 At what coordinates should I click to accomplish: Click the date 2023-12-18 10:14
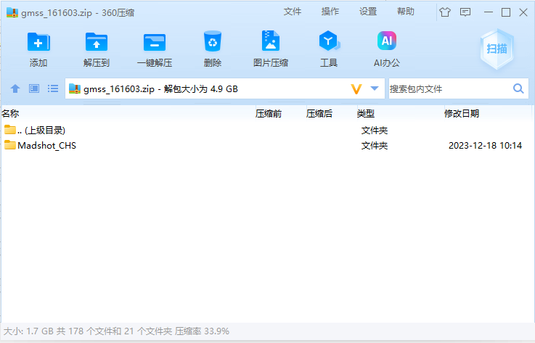pyautogui.click(x=485, y=146)
